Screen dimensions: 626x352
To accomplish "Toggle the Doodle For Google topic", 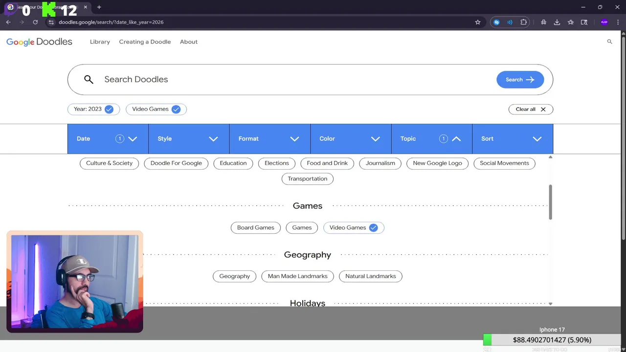I will (176, 163).
